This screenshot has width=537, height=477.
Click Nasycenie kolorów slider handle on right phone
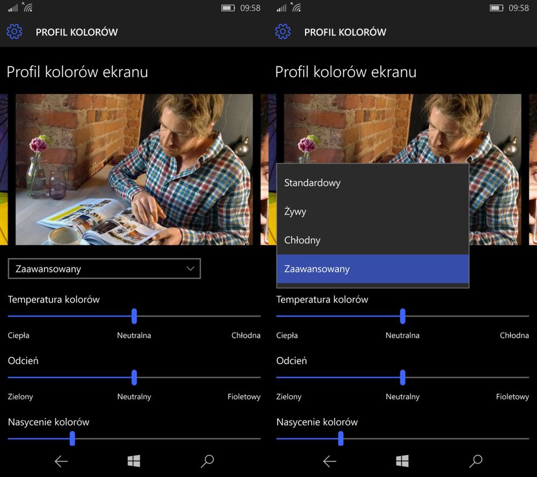click(x=341, y=438)
